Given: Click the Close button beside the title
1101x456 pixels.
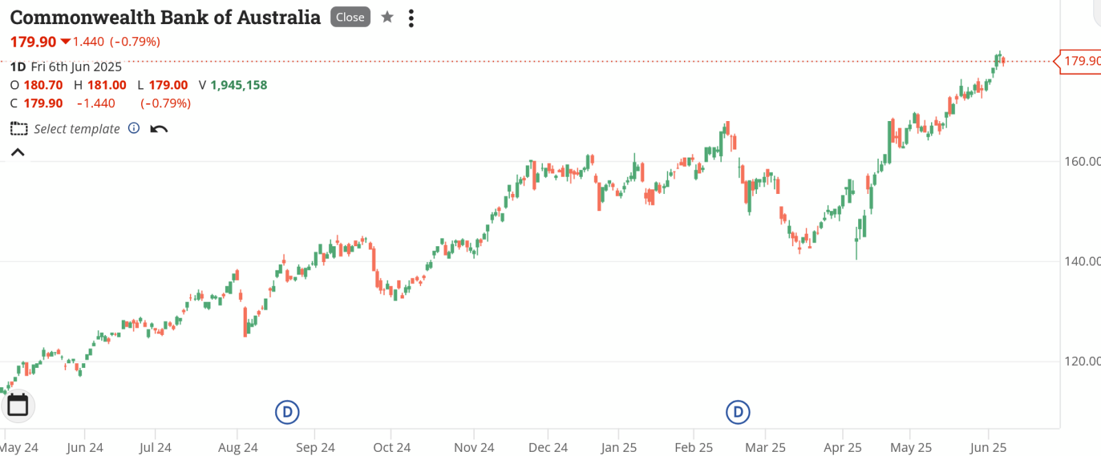Looking at the screenshot, I should [x=350, y=17].
